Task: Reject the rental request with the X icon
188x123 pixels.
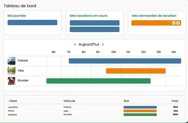Action: click(178, 23)
